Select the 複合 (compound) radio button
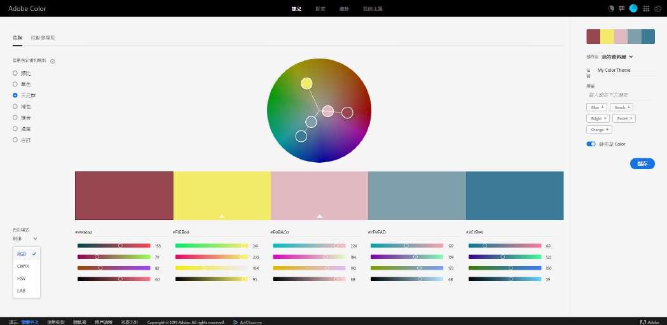The width and height of the screenshot is (667, 325). 15,118
